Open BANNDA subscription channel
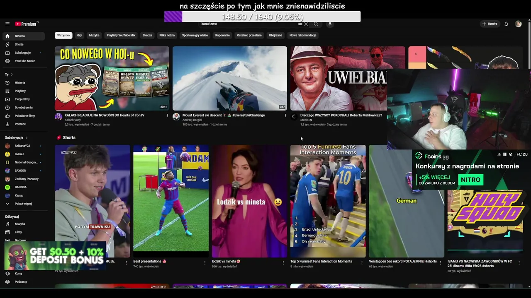531x298 pixels. pos(24,187)
